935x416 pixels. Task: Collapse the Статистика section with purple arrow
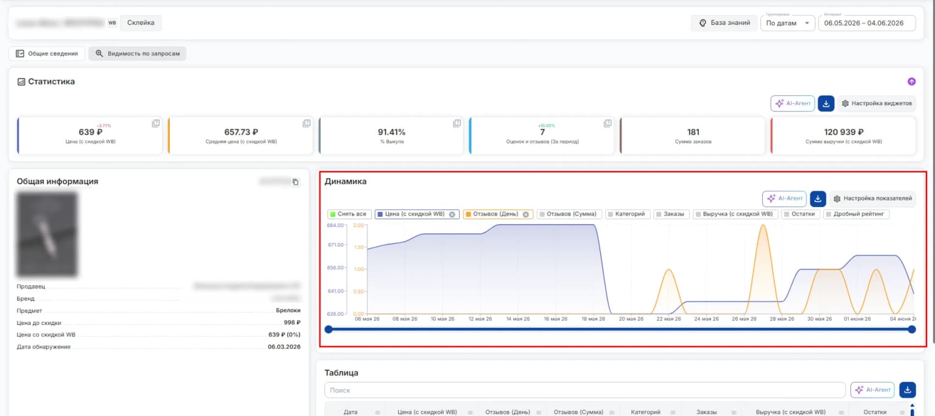click(x=911, y=81)
